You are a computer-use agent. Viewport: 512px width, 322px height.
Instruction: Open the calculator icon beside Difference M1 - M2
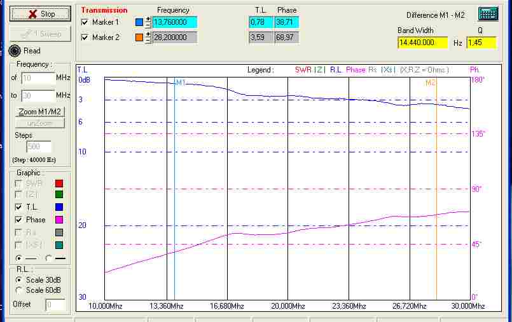[487, 15]
